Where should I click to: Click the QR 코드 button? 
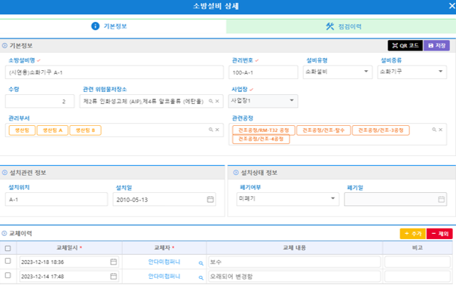pyautogui.click(x=405, y=46)
